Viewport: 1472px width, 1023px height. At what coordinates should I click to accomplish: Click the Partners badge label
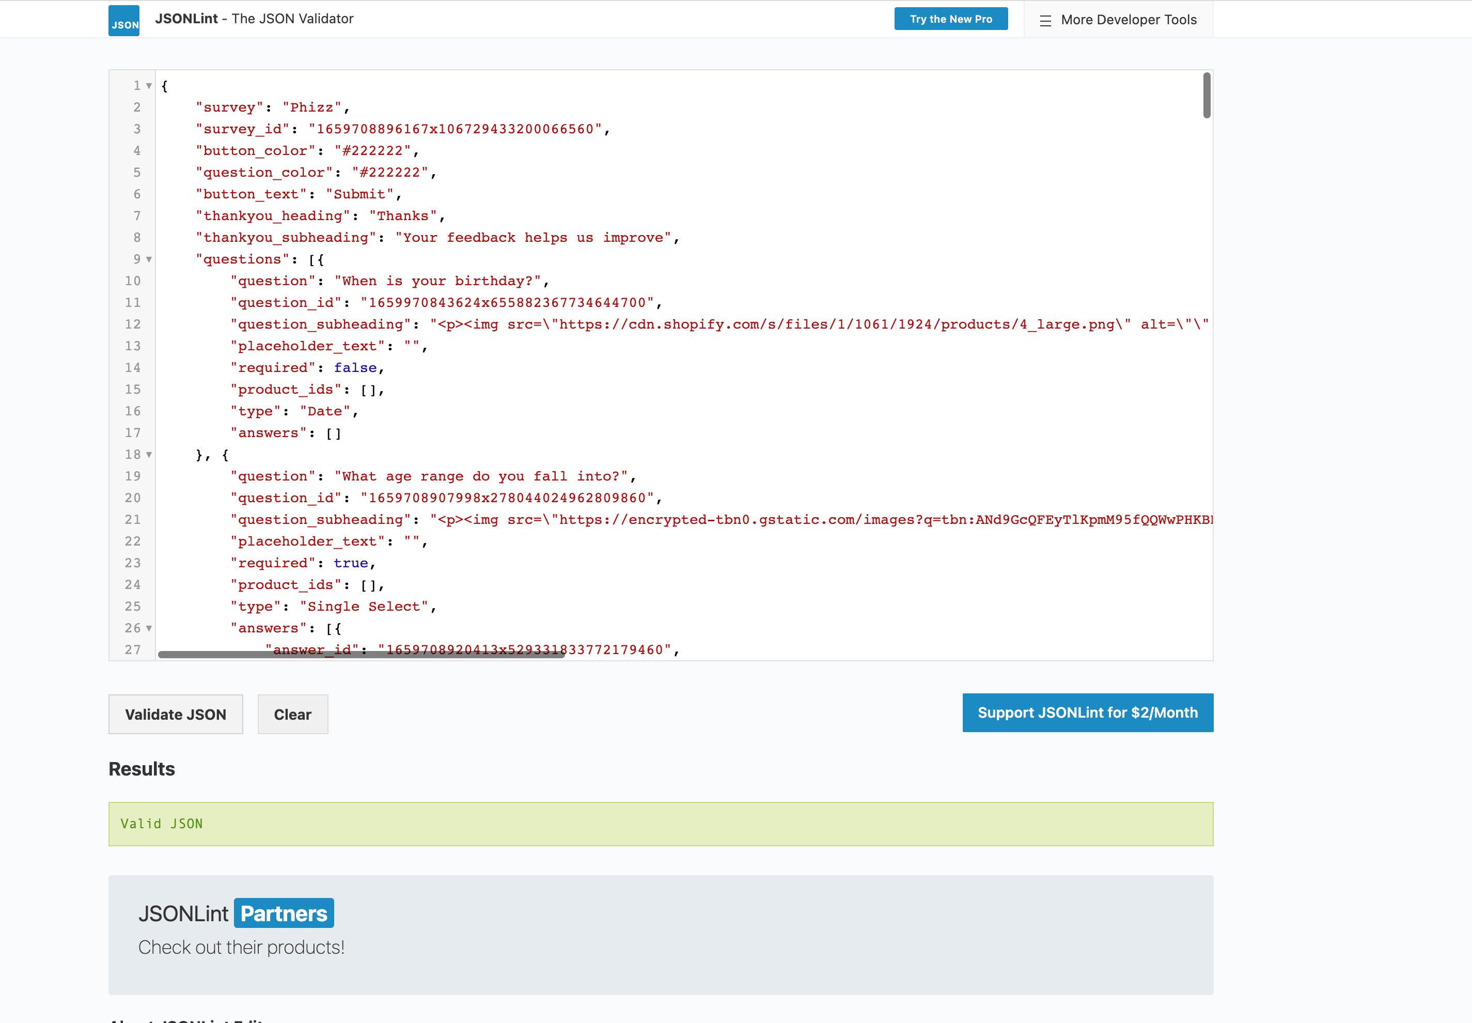tap(283, 913)
